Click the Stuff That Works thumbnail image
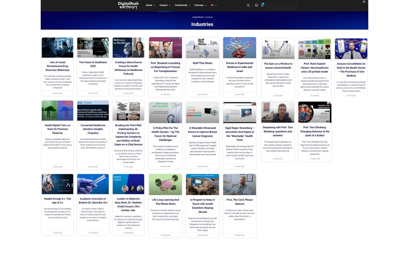Viewport: 407px width, 254px height. click(202, 48)
